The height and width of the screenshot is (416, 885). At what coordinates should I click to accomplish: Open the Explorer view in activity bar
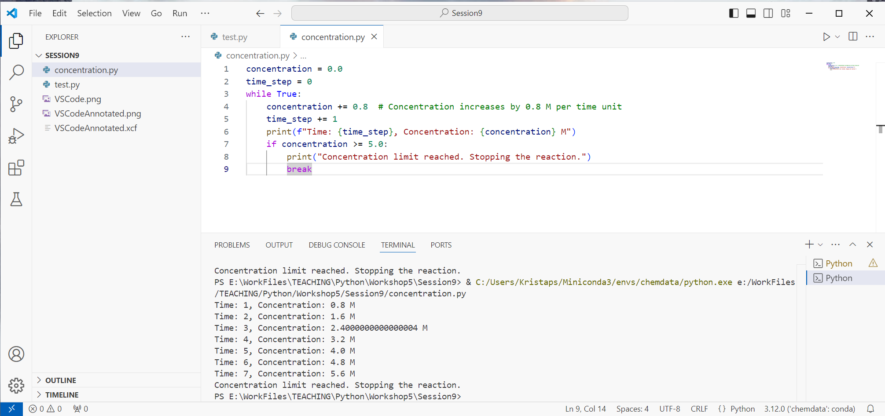(16, 41)
